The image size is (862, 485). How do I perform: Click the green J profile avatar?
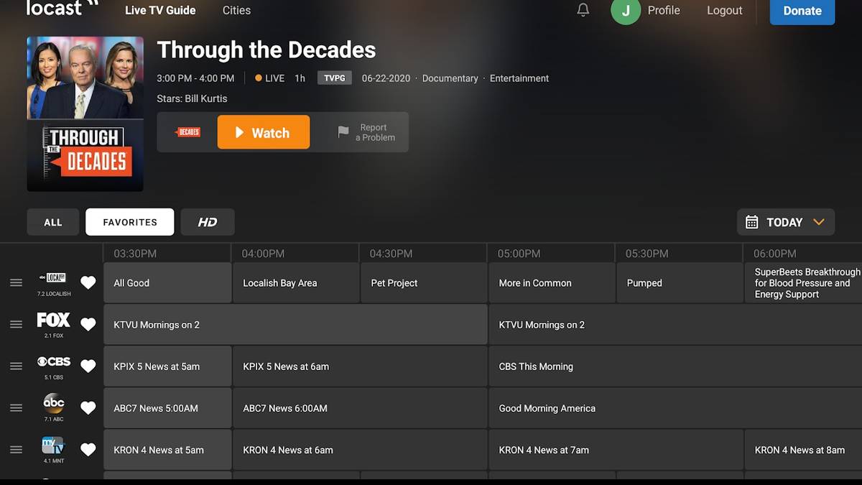(x=626, y=11)
